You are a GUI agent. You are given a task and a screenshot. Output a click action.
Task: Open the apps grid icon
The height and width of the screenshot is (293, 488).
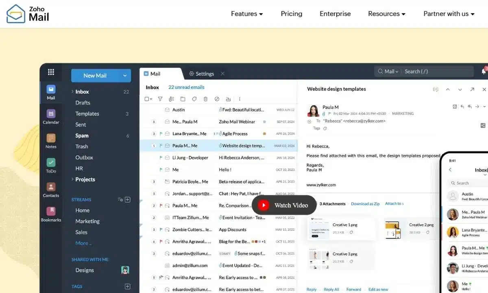tap(51, 72)
